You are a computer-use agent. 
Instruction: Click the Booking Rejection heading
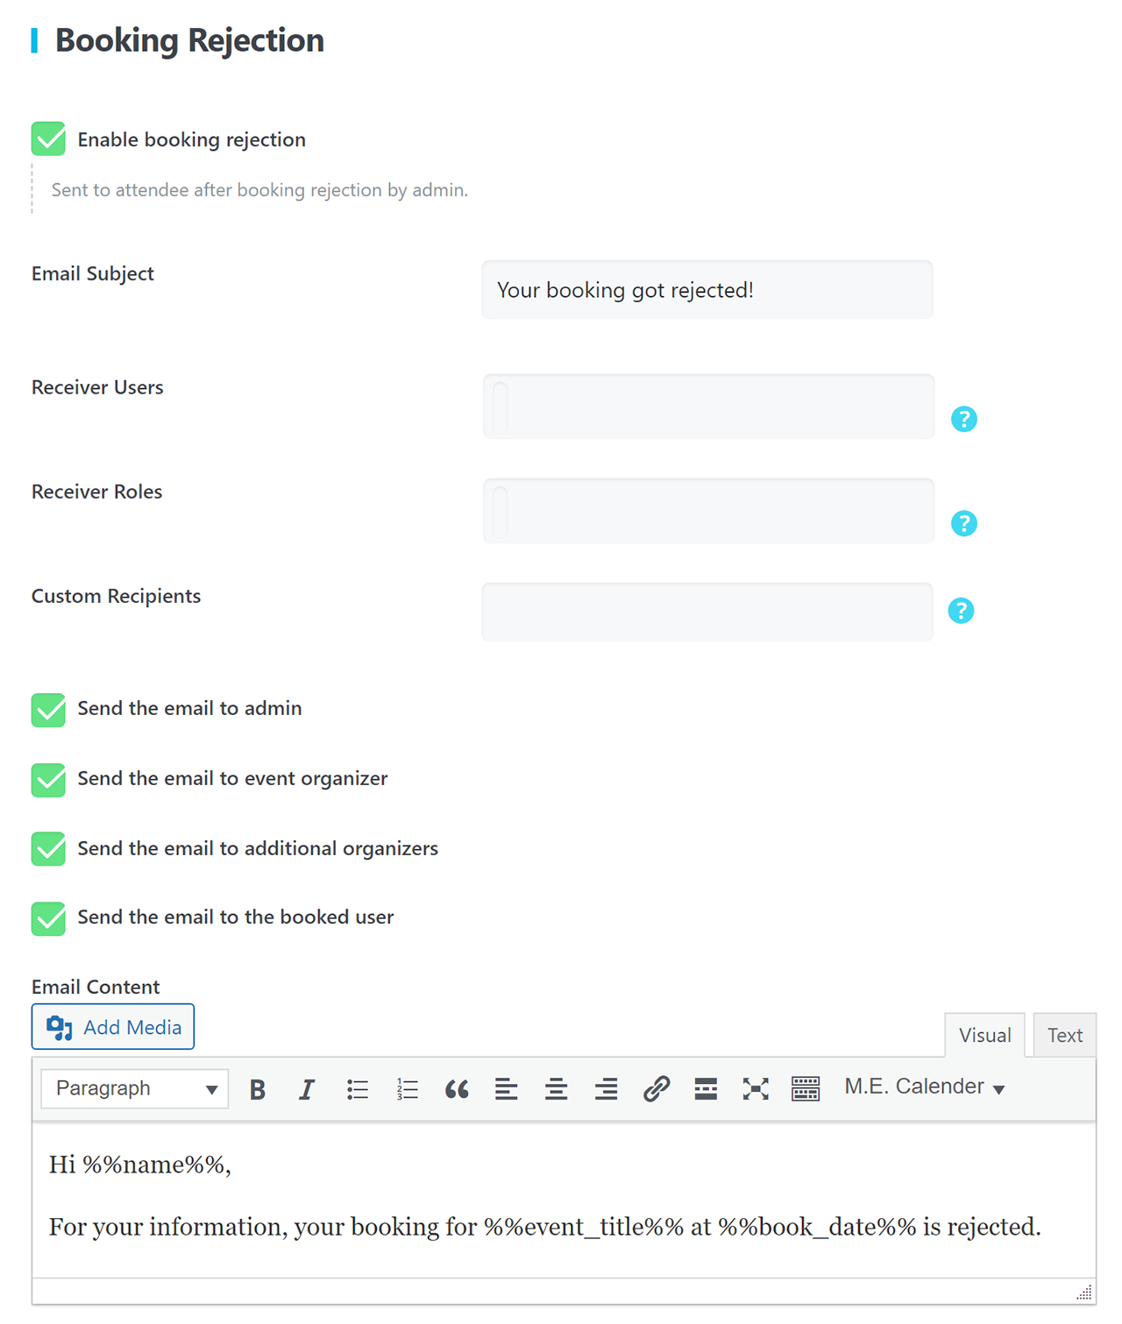pyautogui.click(x=189, y=40)
